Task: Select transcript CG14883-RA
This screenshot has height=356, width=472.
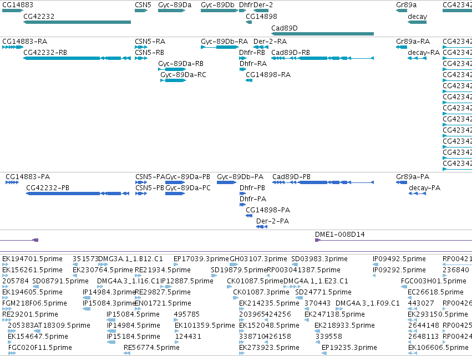Action: pos(25,41)
